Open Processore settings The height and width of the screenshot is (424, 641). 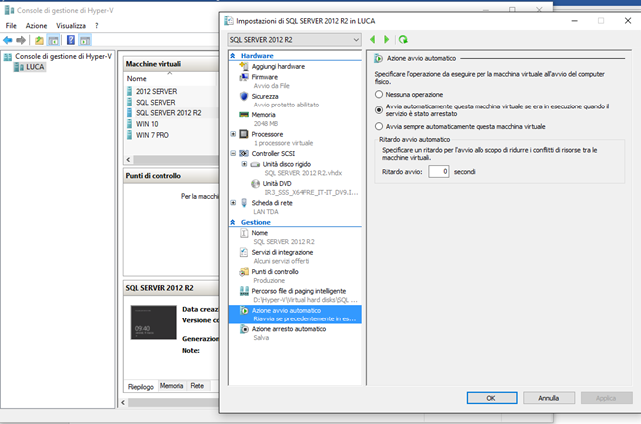(x=267, y=134)
